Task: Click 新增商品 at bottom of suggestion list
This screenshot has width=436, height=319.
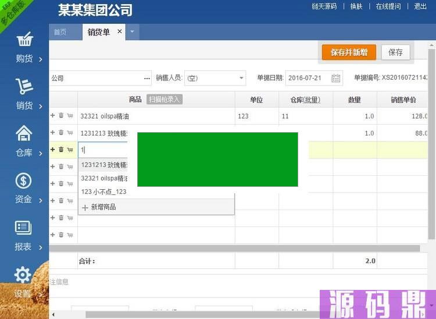Action: [x=156, y=207]
